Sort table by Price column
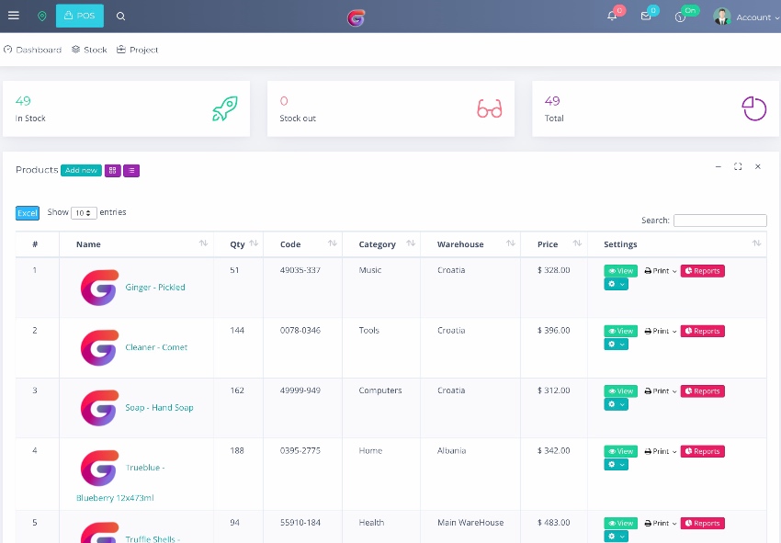781x543 pixels. click(554, 244)
